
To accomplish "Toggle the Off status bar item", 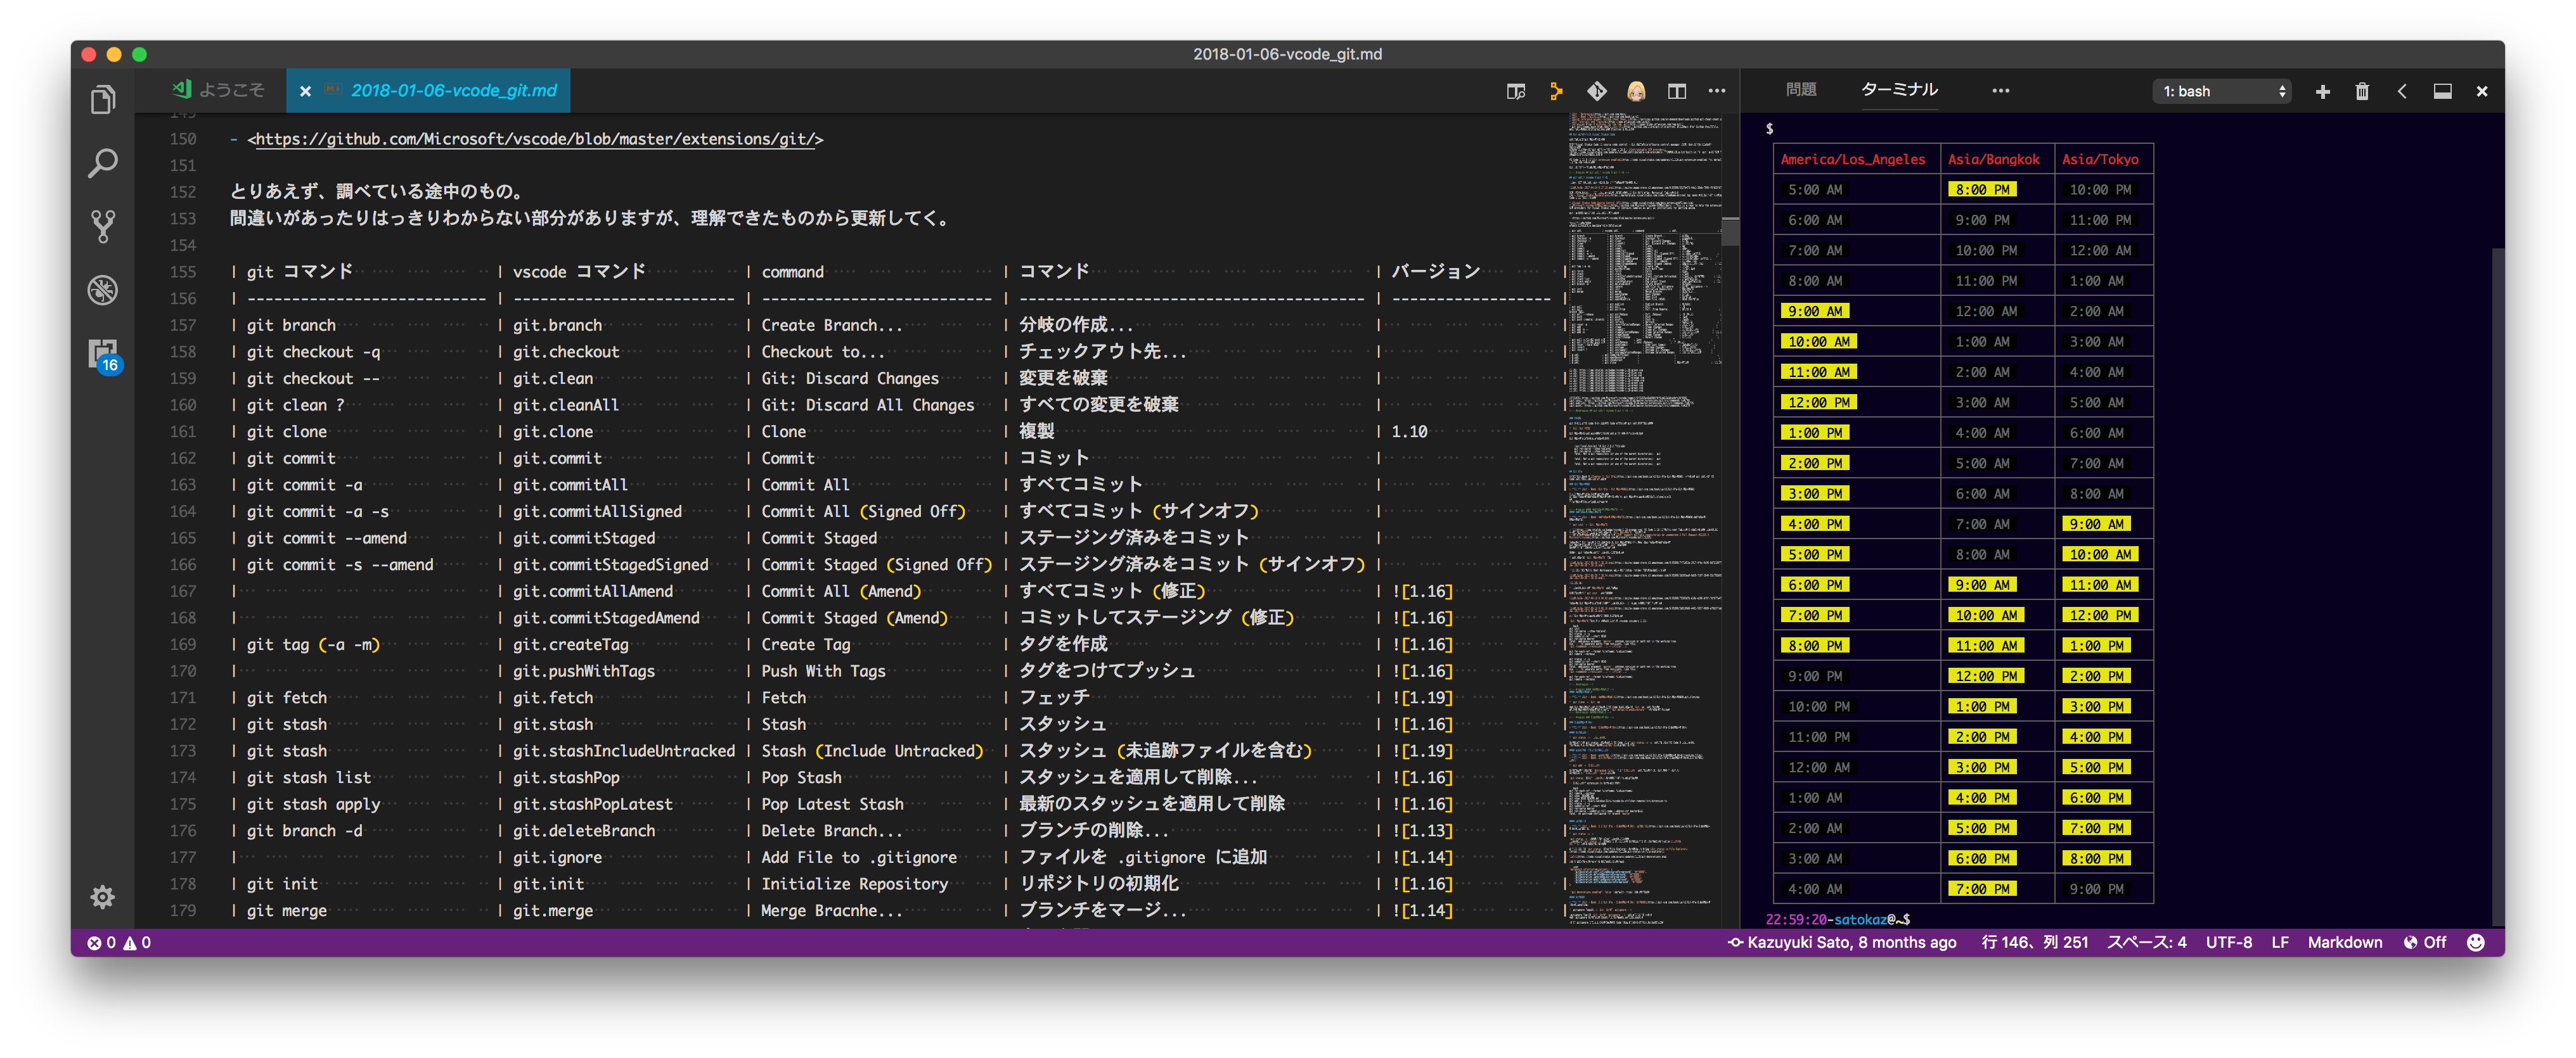I will point(2425,942).
